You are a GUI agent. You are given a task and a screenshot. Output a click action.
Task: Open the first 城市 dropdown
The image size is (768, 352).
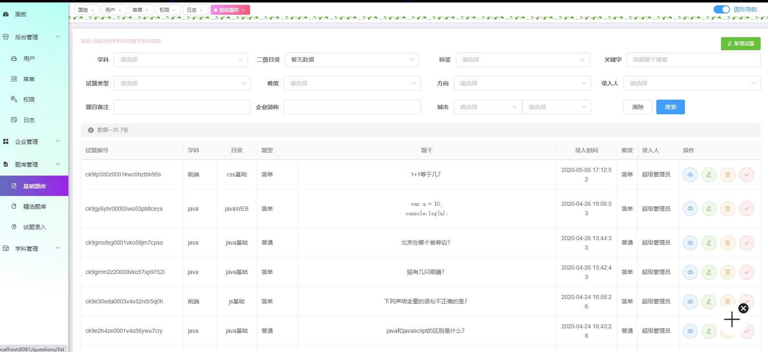point(488,107)
